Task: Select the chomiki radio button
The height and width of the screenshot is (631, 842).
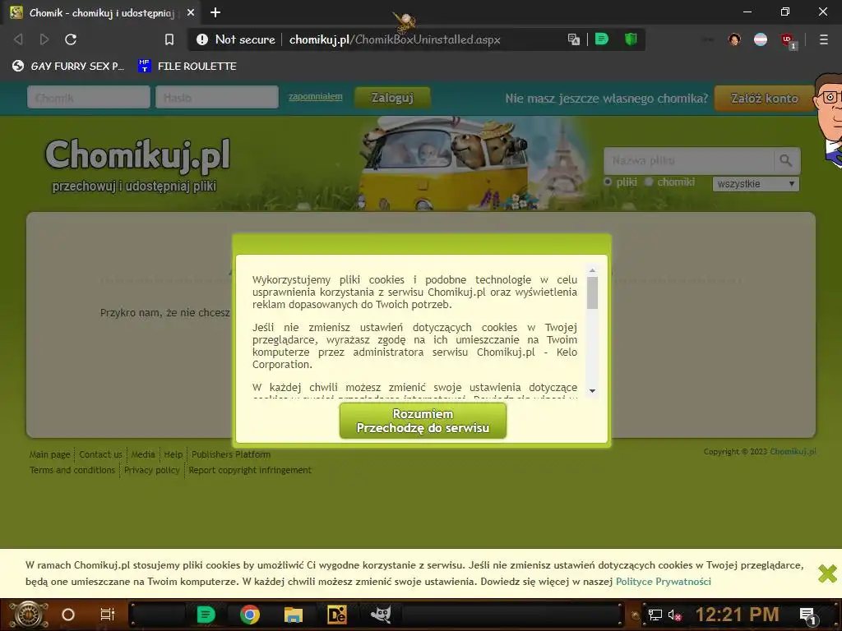Action: [649, 182]
